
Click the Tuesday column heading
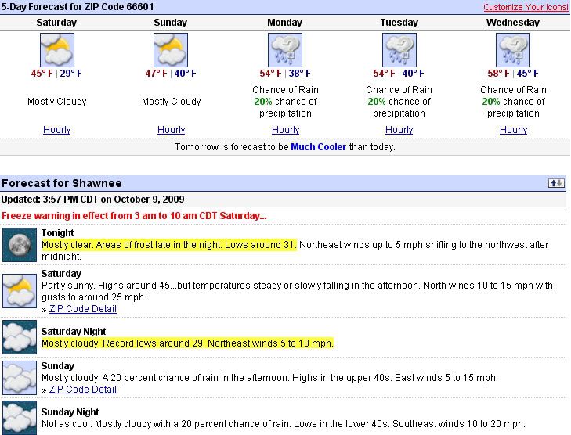399,23
